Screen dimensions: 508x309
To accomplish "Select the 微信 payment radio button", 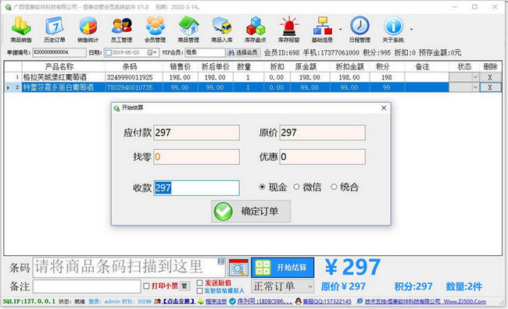I will coord(296,187).
